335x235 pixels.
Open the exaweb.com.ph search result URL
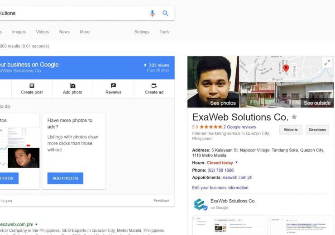16,224
